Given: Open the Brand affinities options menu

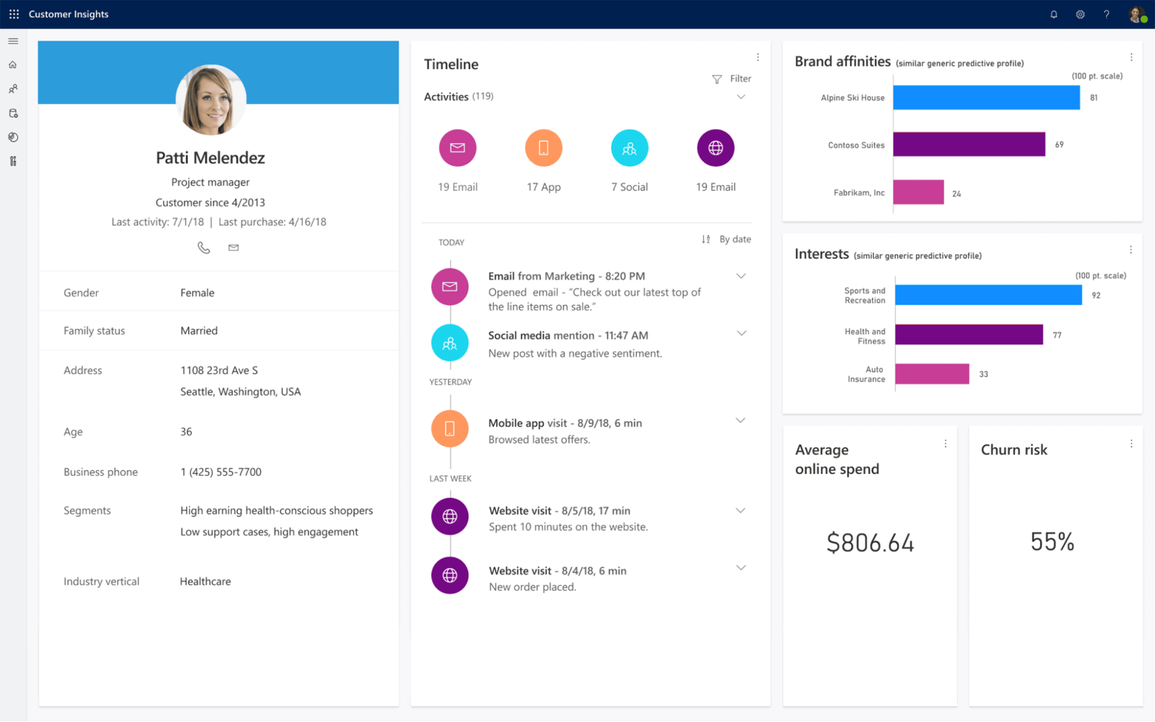Looking at the screenshot, I should tap(1131, 57).
